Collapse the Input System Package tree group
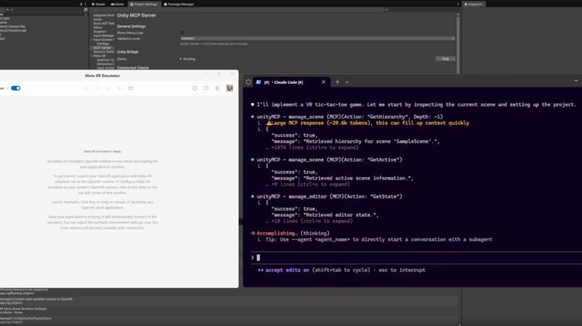 coord(91,40)
